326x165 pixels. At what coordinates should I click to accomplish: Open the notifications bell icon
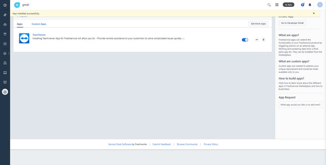point(310,5)
